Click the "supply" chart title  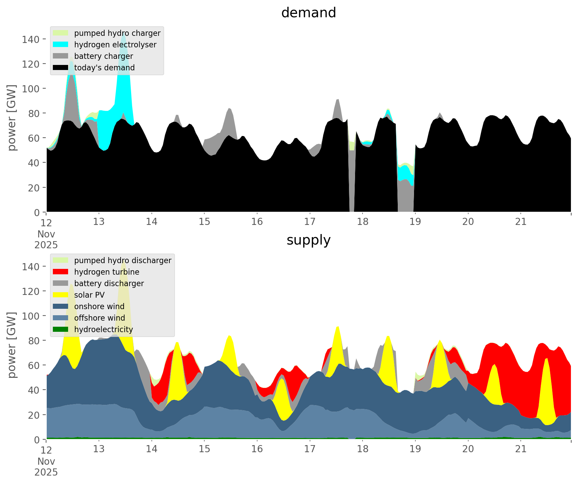[308, 240]
